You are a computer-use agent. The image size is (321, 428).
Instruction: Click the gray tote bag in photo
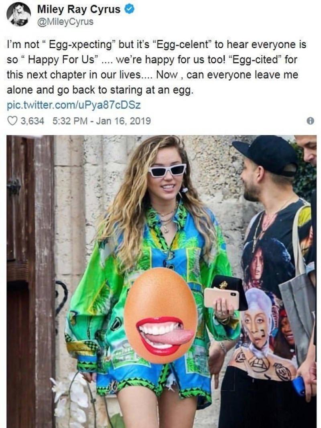[297, 309]
